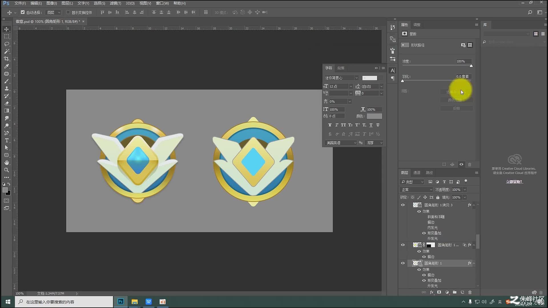The width and height of the screenshot is (548, 308).
Task: Select the Magic Wand tool
Action: click(x=7, y=52)
